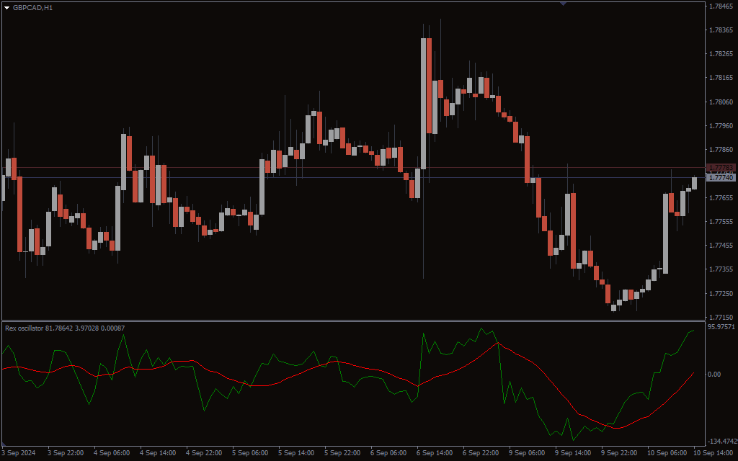Click the tallest red candle on 6 Sep
The width and height of the screenshot is (738, 461).
click(430, 86)
